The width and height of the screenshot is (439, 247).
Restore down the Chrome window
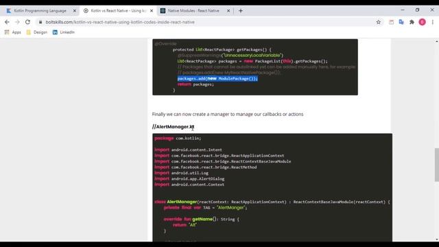pyautogui.click(x=417, y=10)
